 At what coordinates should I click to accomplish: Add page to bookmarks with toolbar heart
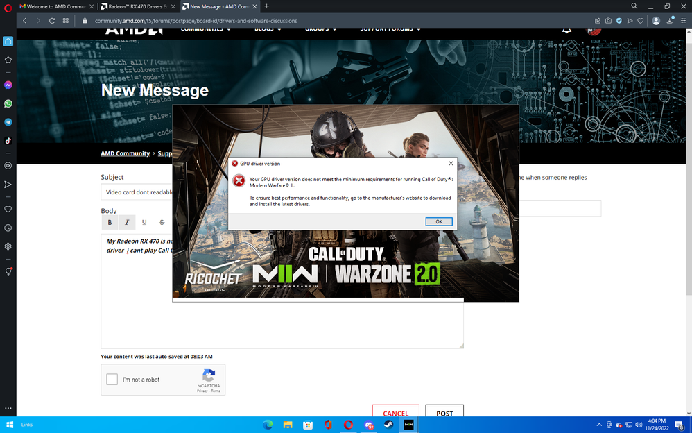pyautogui.click(x=641, y=21)
